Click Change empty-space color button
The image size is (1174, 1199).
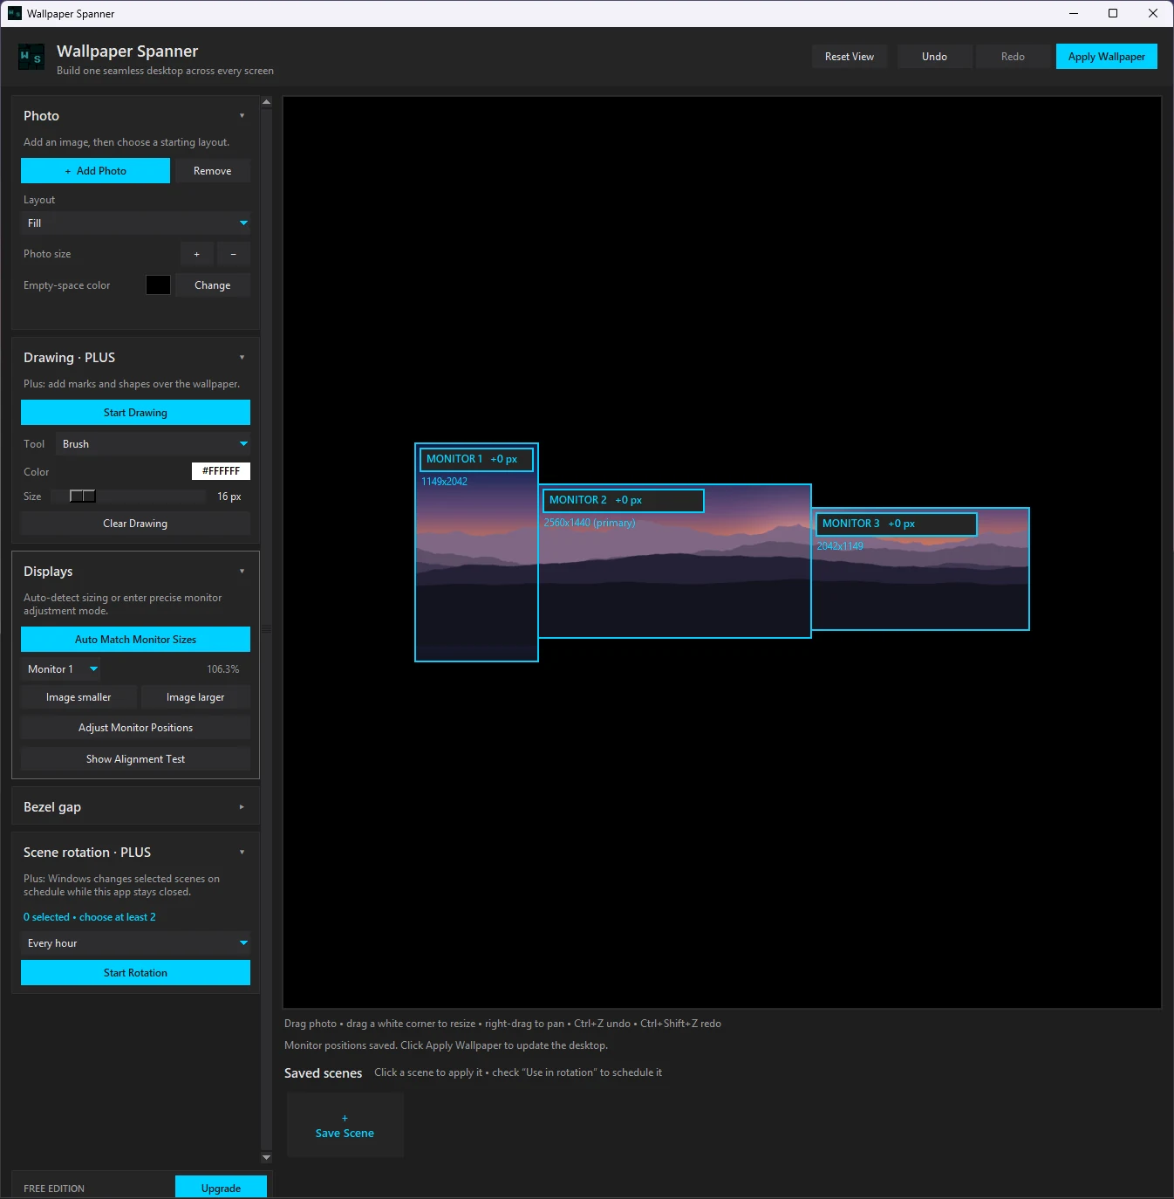[213, 285]
